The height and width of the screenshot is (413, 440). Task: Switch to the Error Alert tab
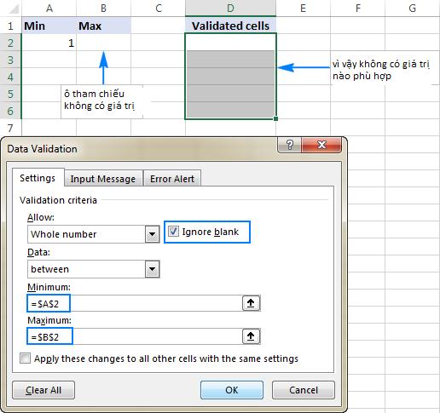click(x=172, y=179)
